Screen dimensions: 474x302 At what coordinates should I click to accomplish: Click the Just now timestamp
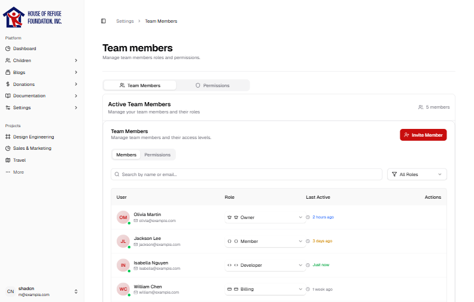321,265
